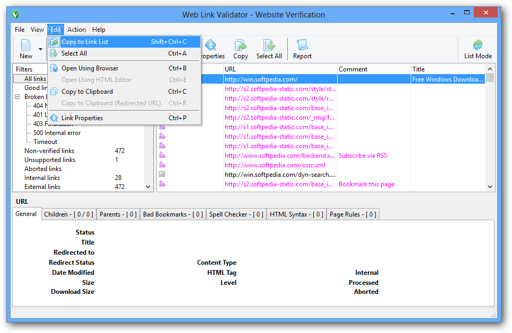This screenshot has height=333, width=512.
Task: Select the Timeout filter
Action: pos(45,142)
